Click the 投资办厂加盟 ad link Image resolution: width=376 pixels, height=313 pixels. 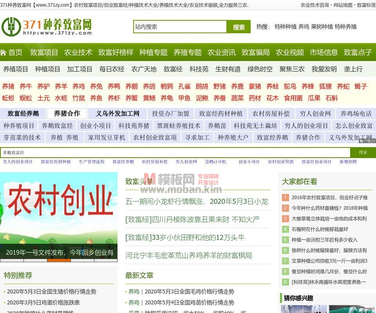point(170,113)
